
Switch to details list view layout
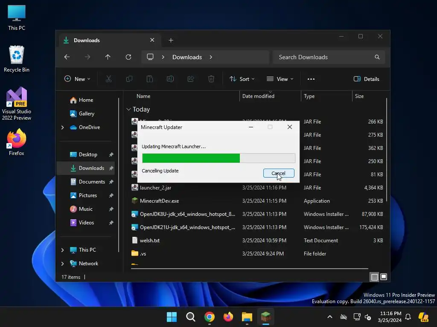(374, 277)
